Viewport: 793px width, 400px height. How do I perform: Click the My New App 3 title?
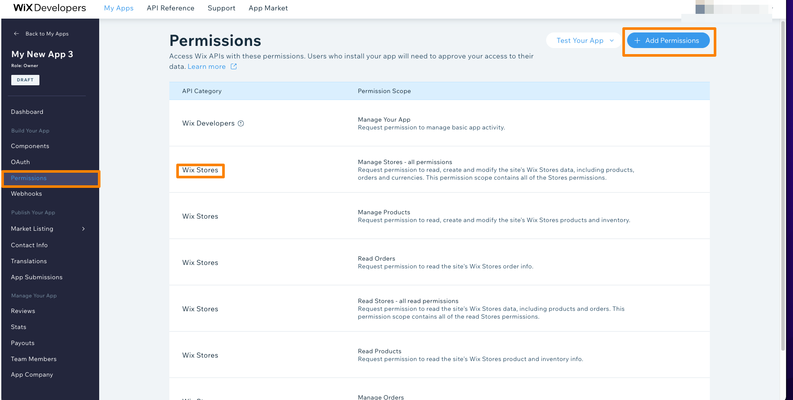pos(42,54)
